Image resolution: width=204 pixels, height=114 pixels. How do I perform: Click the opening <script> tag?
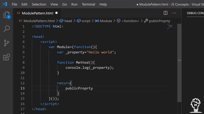pyautogui.click(x=48, y=42)
